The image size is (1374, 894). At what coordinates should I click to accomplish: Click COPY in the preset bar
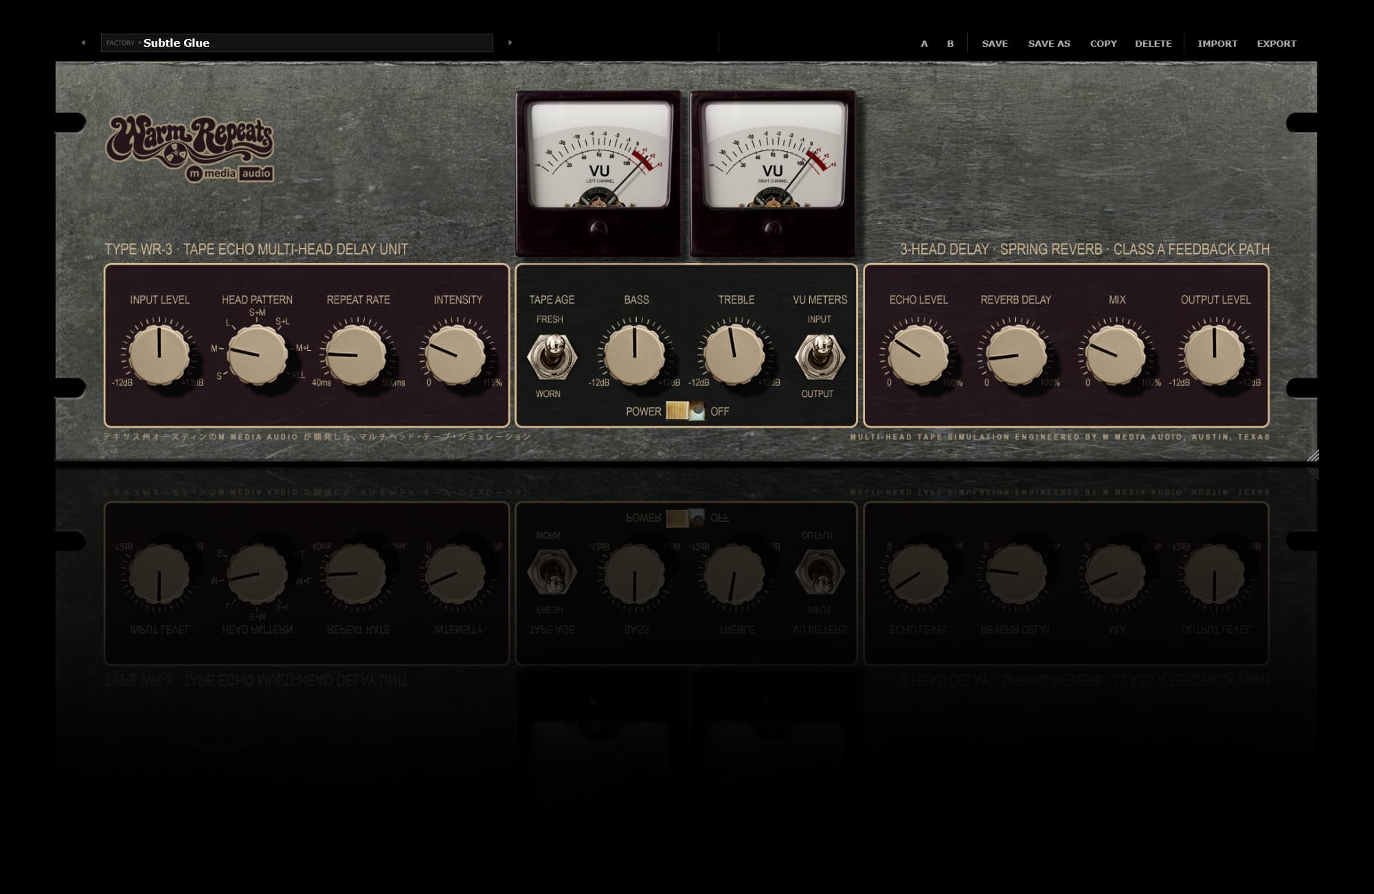coord(1103,43)
